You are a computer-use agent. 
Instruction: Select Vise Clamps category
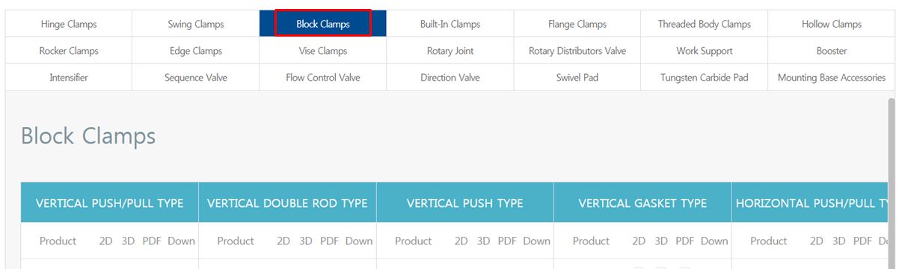[x=323, y=51]
